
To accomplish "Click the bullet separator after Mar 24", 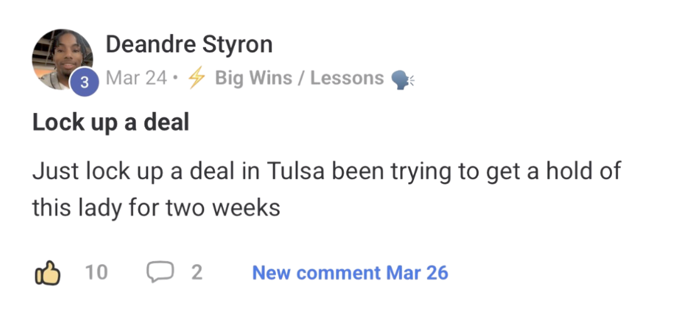I will pyautogui.click(x=175, y=78).
